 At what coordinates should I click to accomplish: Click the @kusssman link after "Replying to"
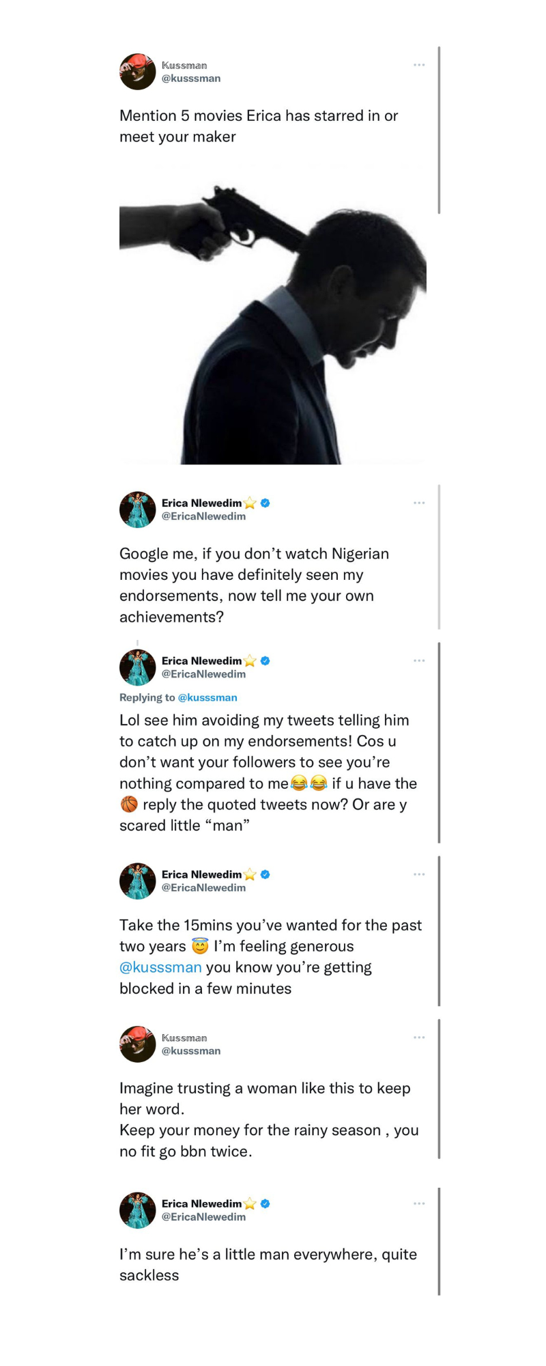207,697
